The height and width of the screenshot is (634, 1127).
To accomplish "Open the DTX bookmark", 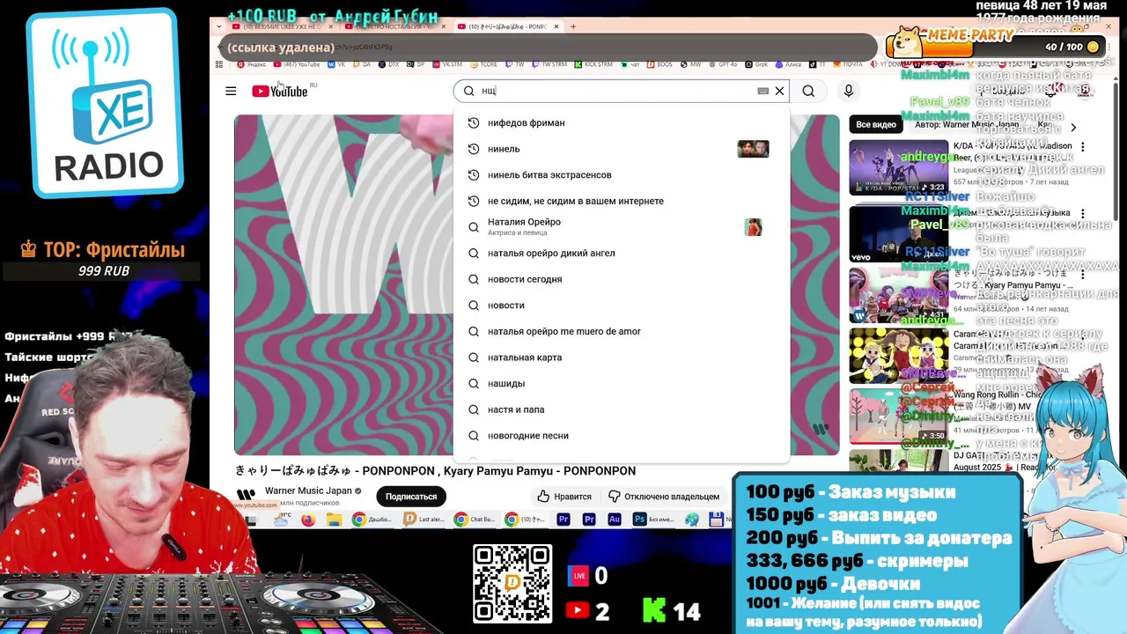I will point(388,64).
